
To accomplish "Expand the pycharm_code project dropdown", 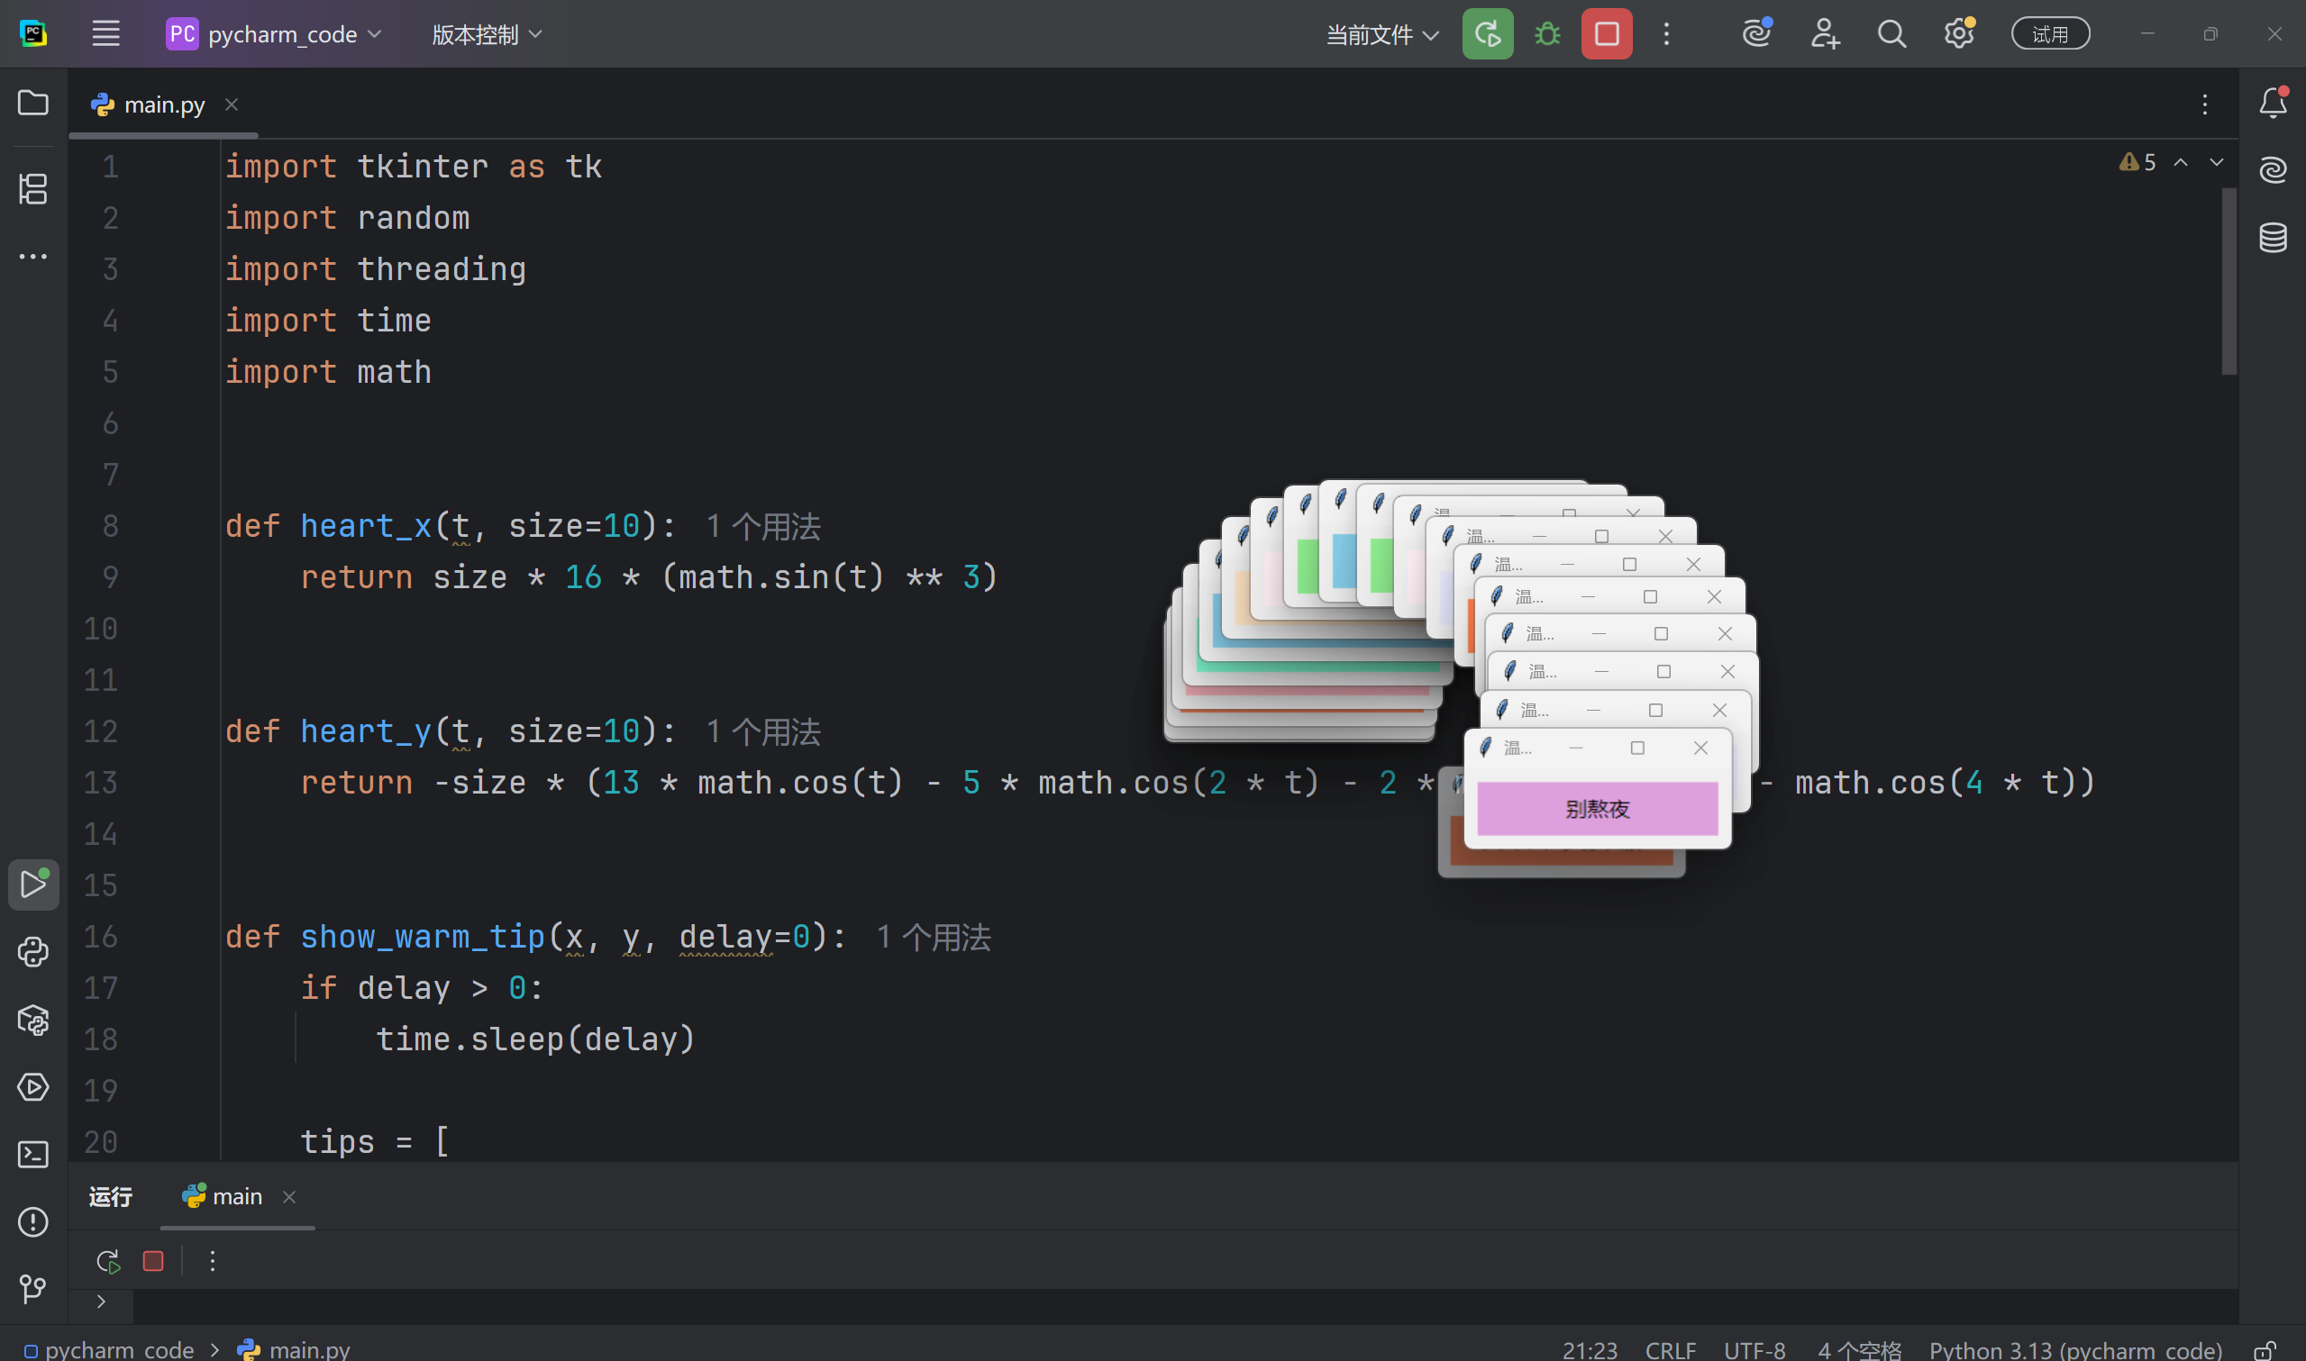I will coord(274,35).
